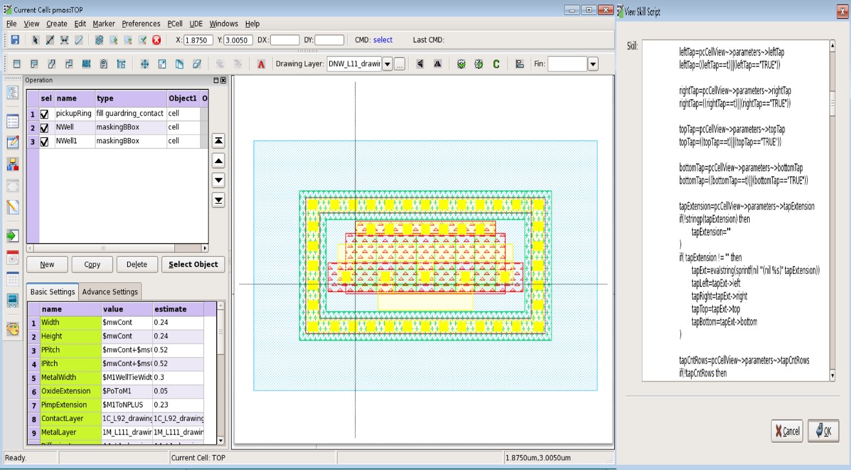Click the green letter C icon

pyautogui.click(x=496, y=64)
